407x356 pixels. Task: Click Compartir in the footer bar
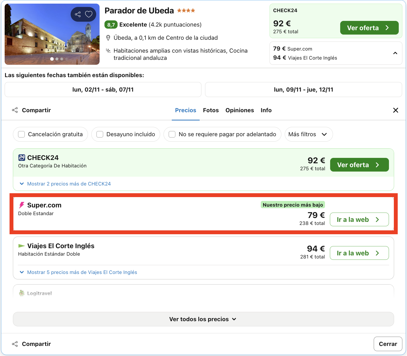tap(31, 344)
